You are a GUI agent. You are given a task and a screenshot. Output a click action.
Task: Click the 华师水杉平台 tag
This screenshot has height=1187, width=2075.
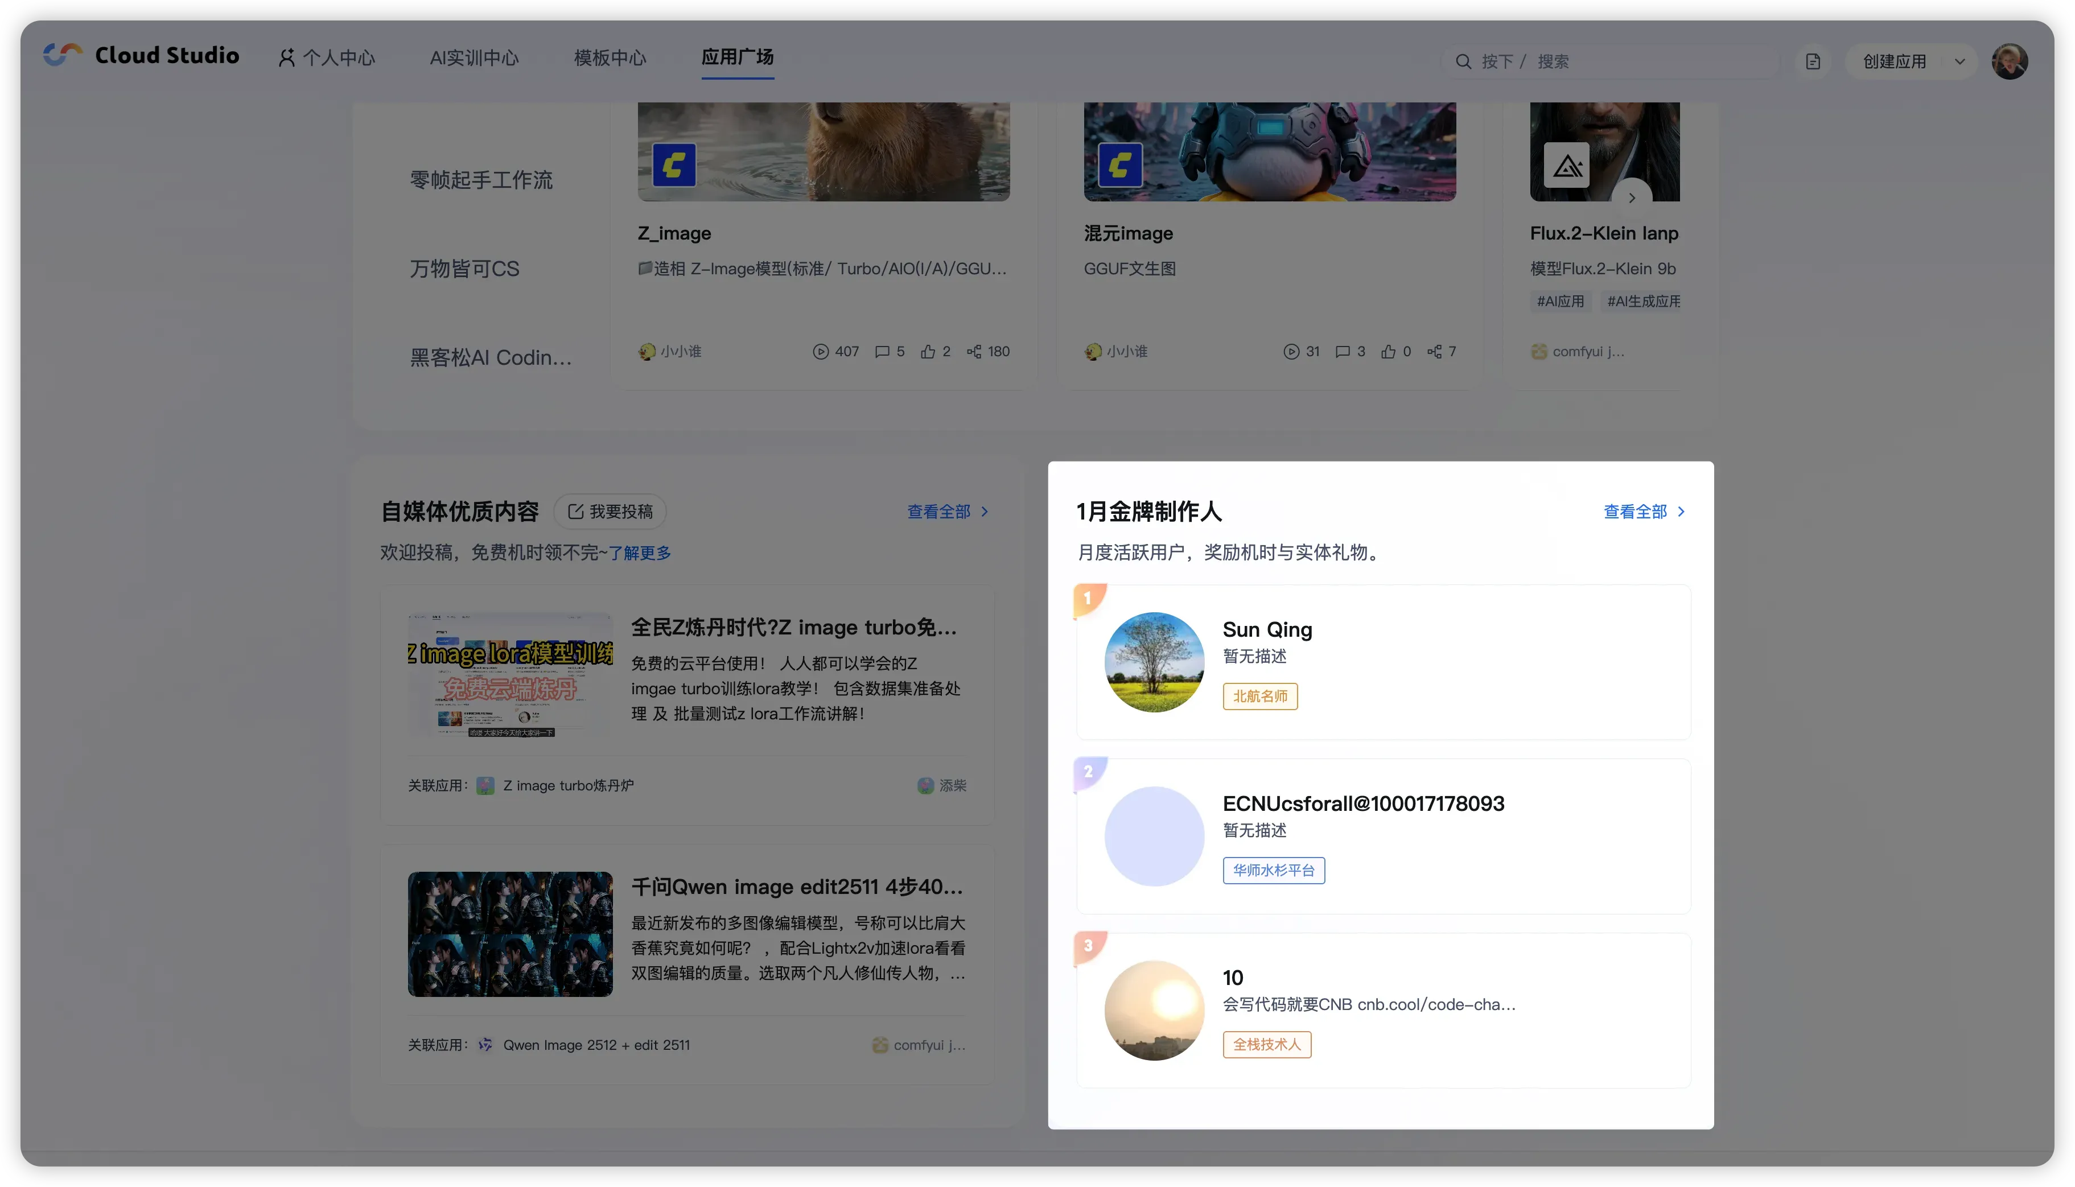click(x=1273, y=871)
